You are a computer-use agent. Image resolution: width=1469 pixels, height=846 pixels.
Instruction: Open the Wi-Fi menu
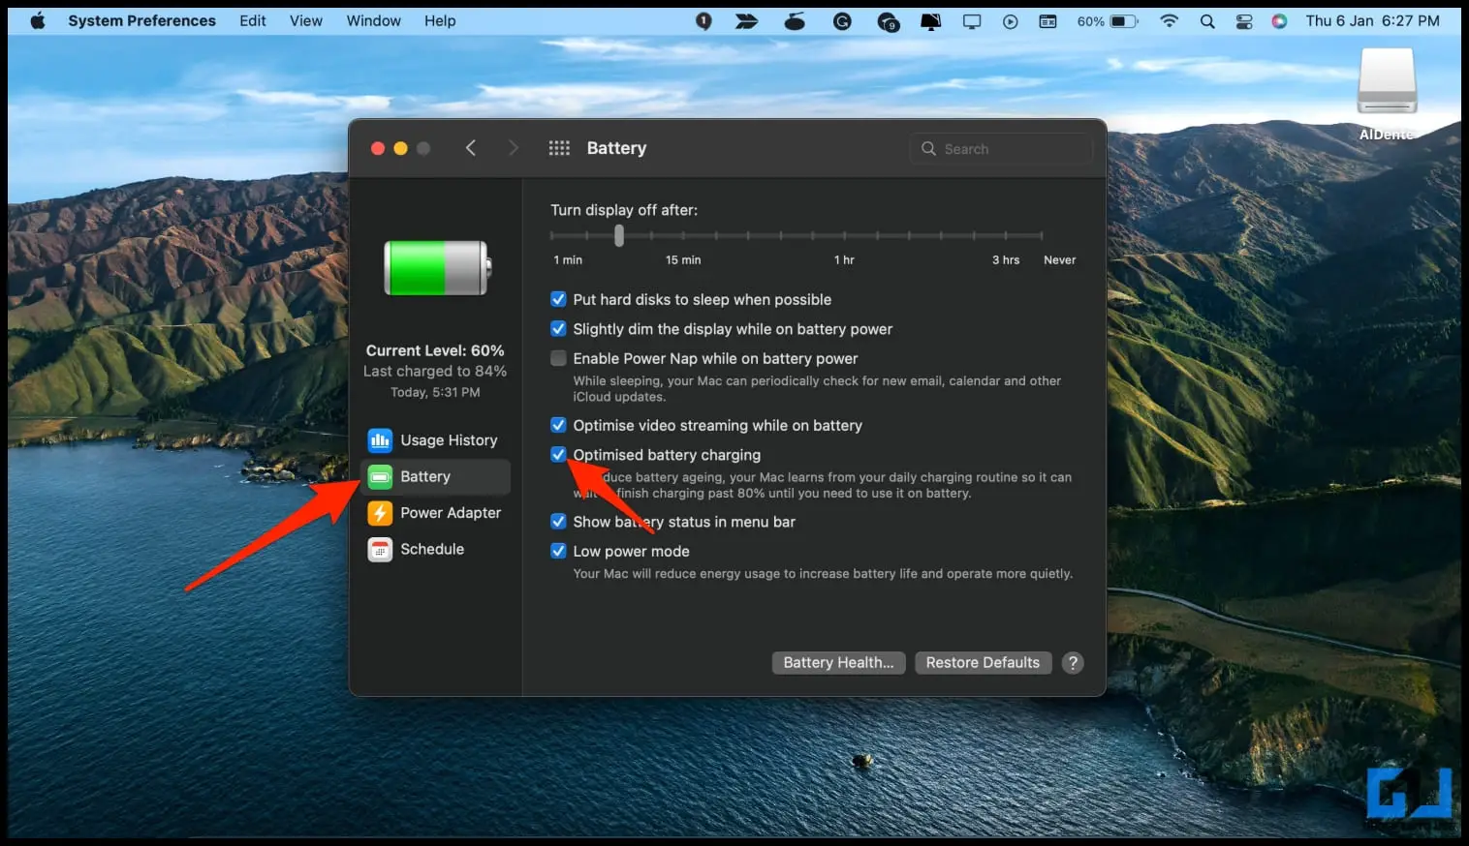coord(1170,21)
